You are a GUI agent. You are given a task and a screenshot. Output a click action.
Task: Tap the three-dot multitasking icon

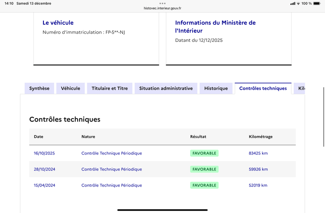click(162, 3)
